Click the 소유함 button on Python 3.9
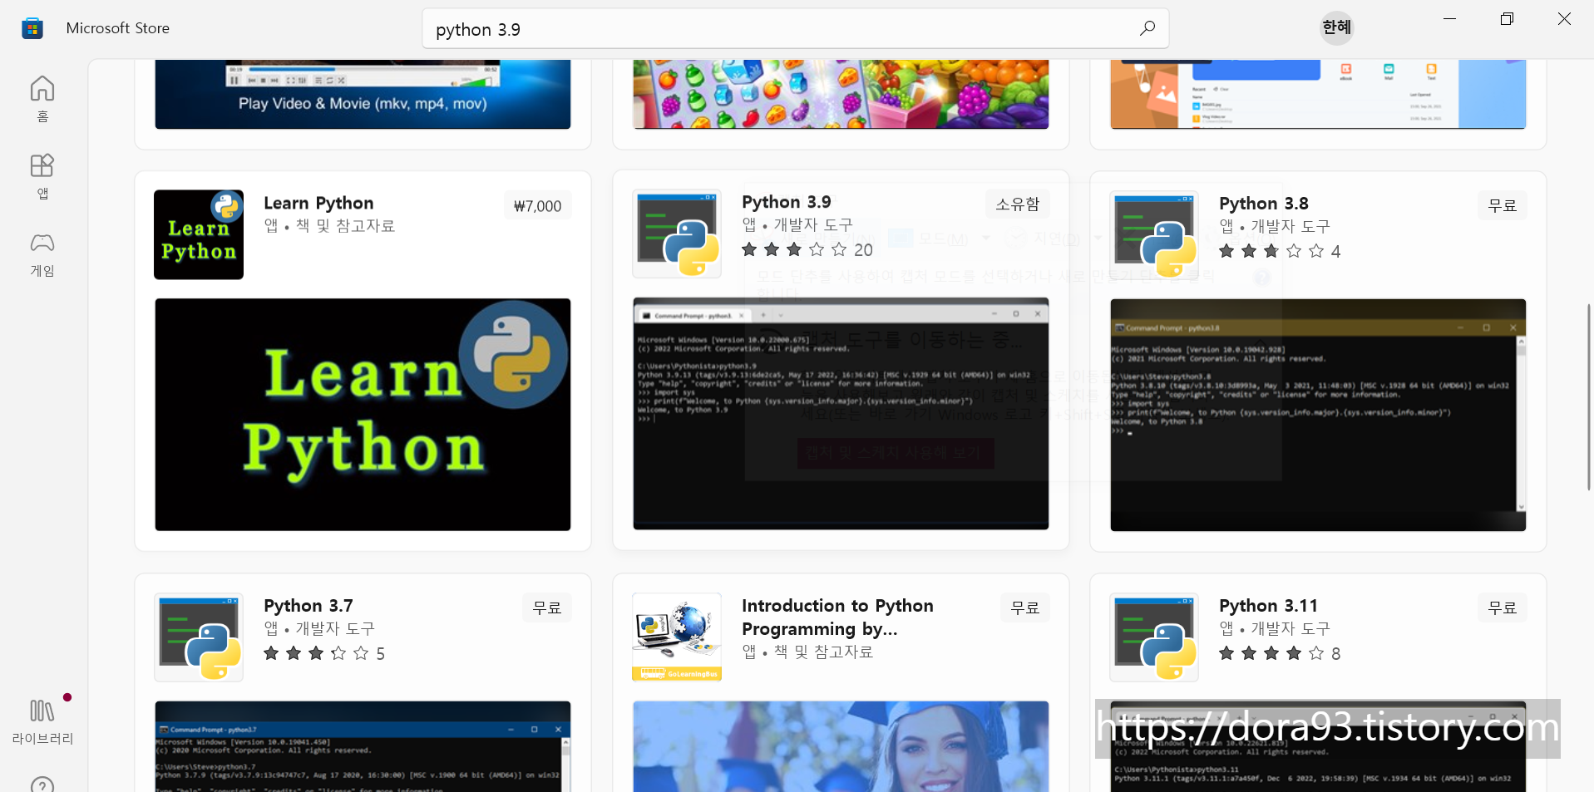Screen dimensions: 1594x792 pos(1016,204)
